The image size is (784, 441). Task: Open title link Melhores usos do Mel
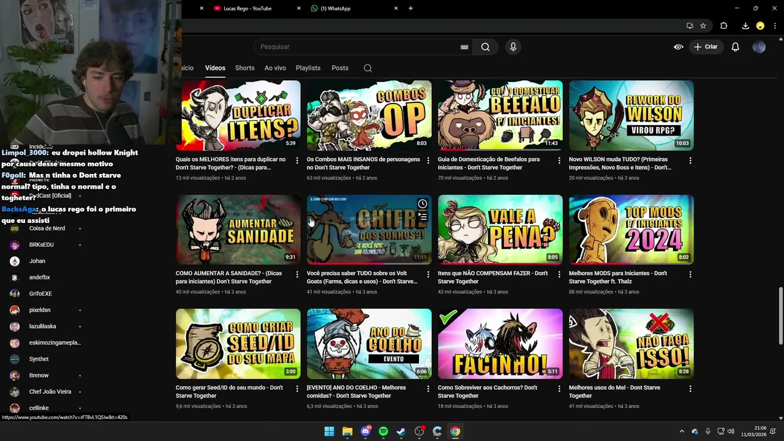click(614, 392)
